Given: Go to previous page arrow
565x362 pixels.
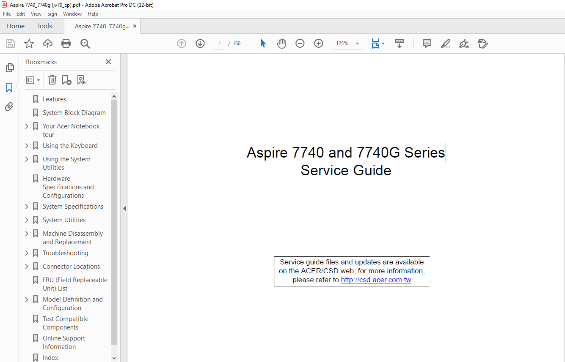Looking at the screenshot, I should point(182,44).
